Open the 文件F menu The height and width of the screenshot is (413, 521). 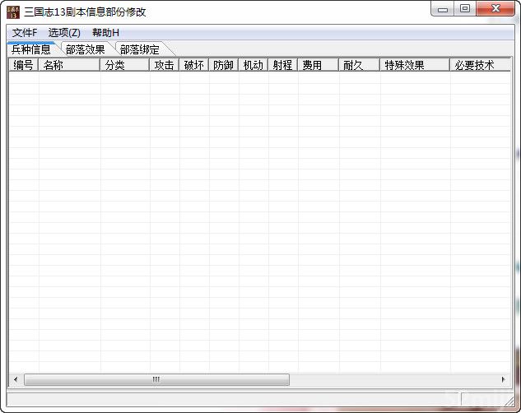point(25,32)
